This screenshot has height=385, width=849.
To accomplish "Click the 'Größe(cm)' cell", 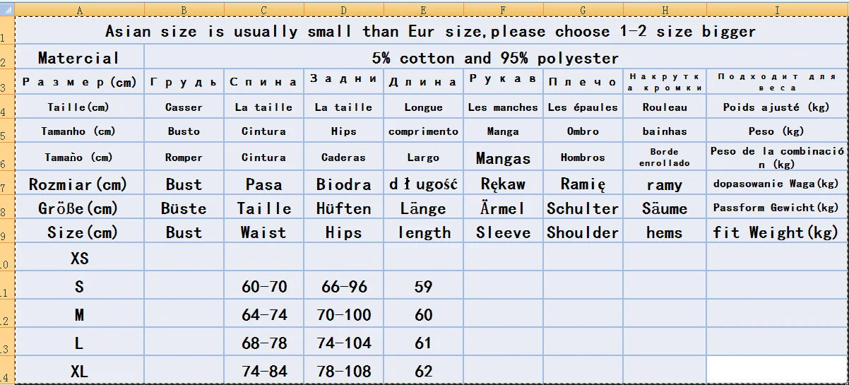I will click(x=79, y=208).
